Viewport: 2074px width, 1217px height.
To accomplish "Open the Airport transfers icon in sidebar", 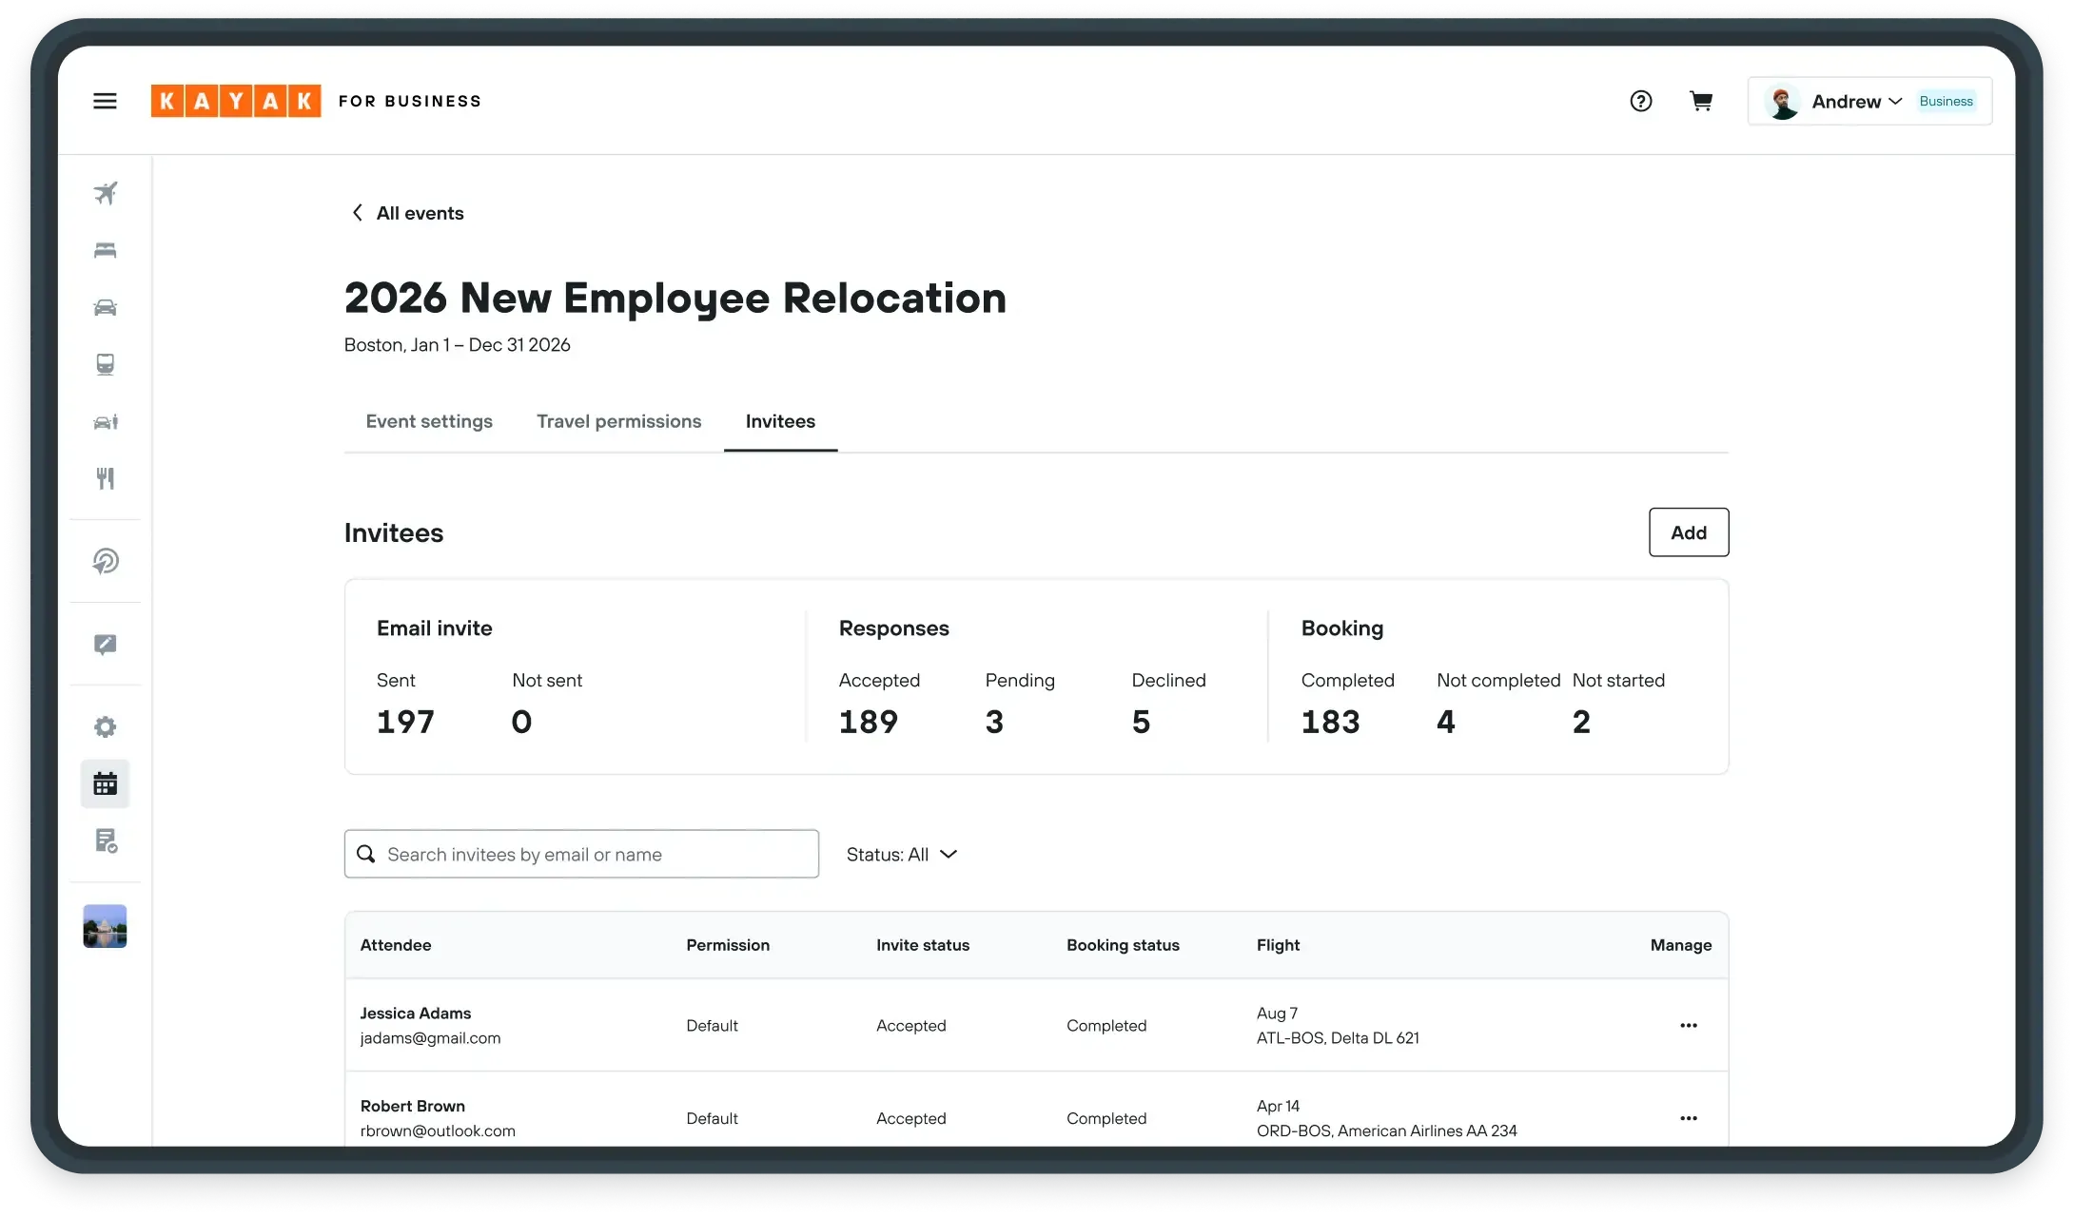I will (105, 421).
